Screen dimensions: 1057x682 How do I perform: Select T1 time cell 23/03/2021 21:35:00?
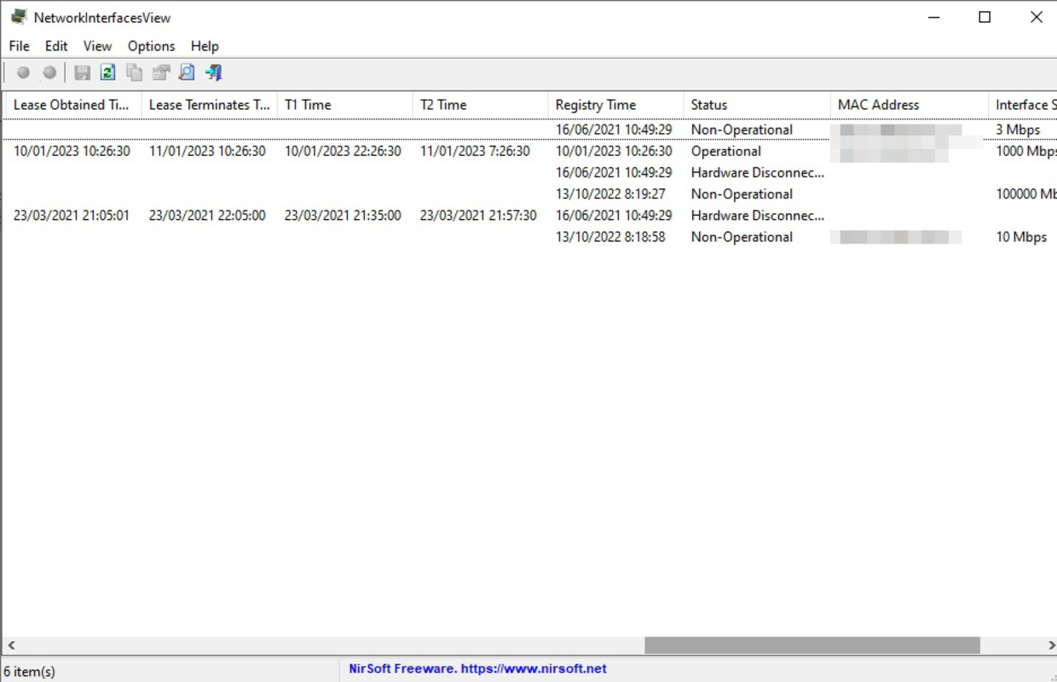point(343,216)
